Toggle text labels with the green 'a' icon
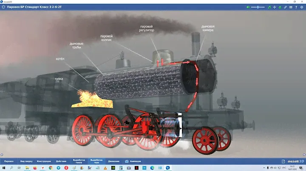Screen dimensions: 306x171 pyautogui.click(x=280, y=7)
